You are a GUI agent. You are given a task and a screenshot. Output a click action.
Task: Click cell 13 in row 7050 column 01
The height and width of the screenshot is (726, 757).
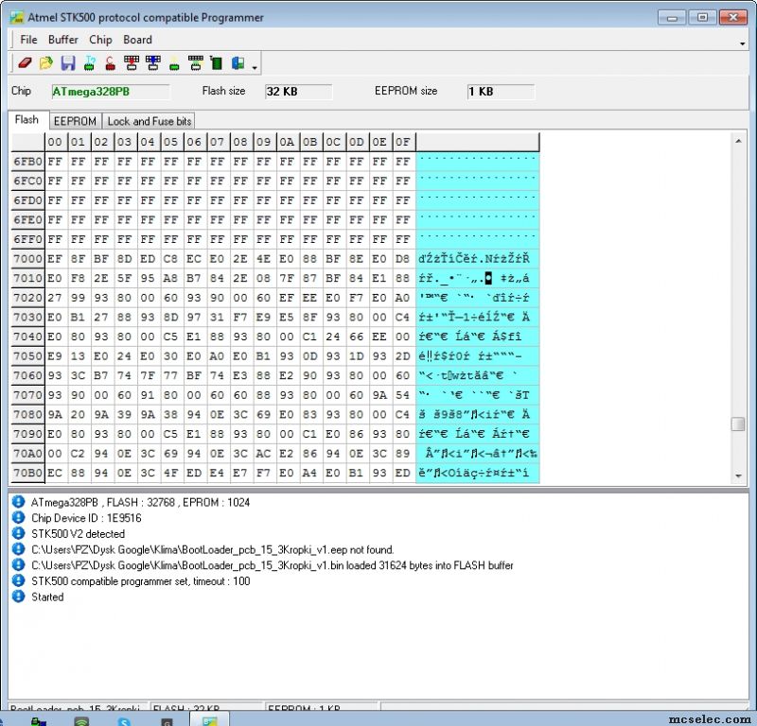click(79, 356)
